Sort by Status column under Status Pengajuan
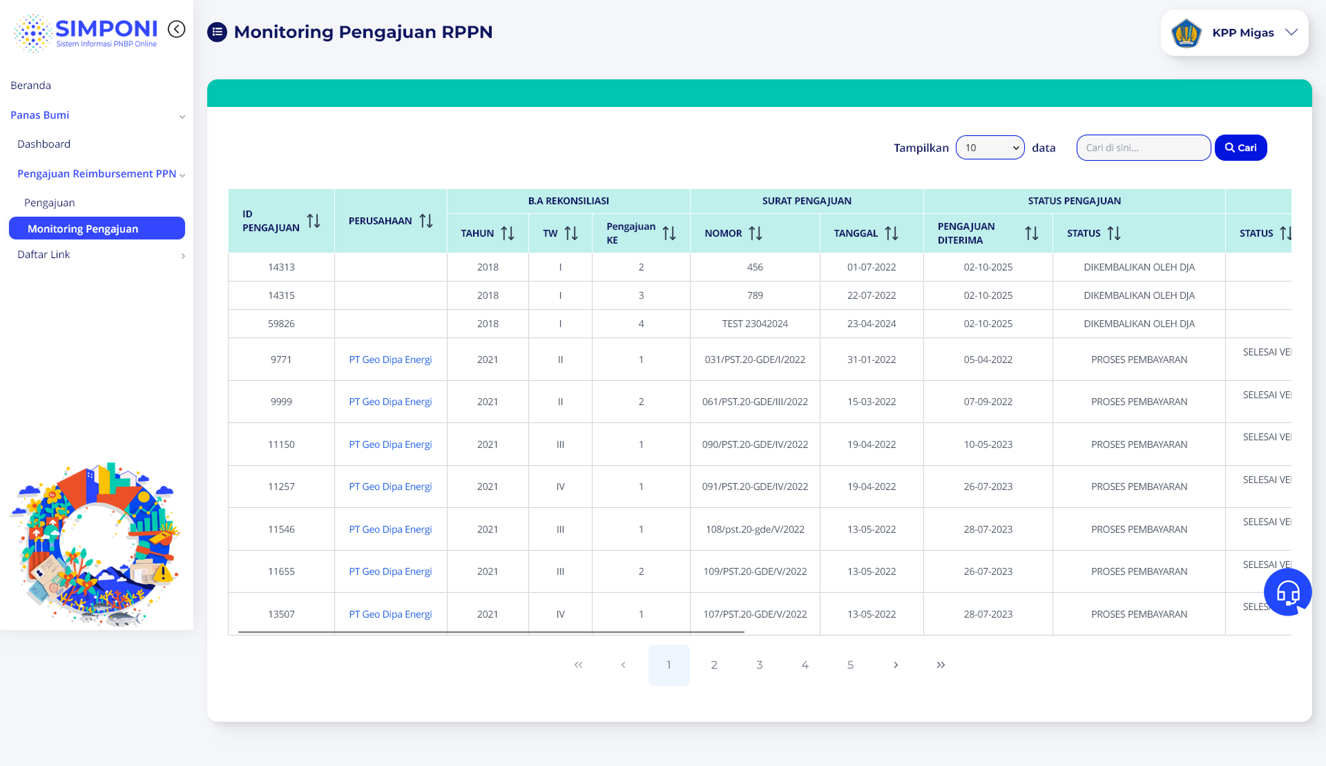The width and height of the screenshot is (1326, 766). [x=1114, y=233]
